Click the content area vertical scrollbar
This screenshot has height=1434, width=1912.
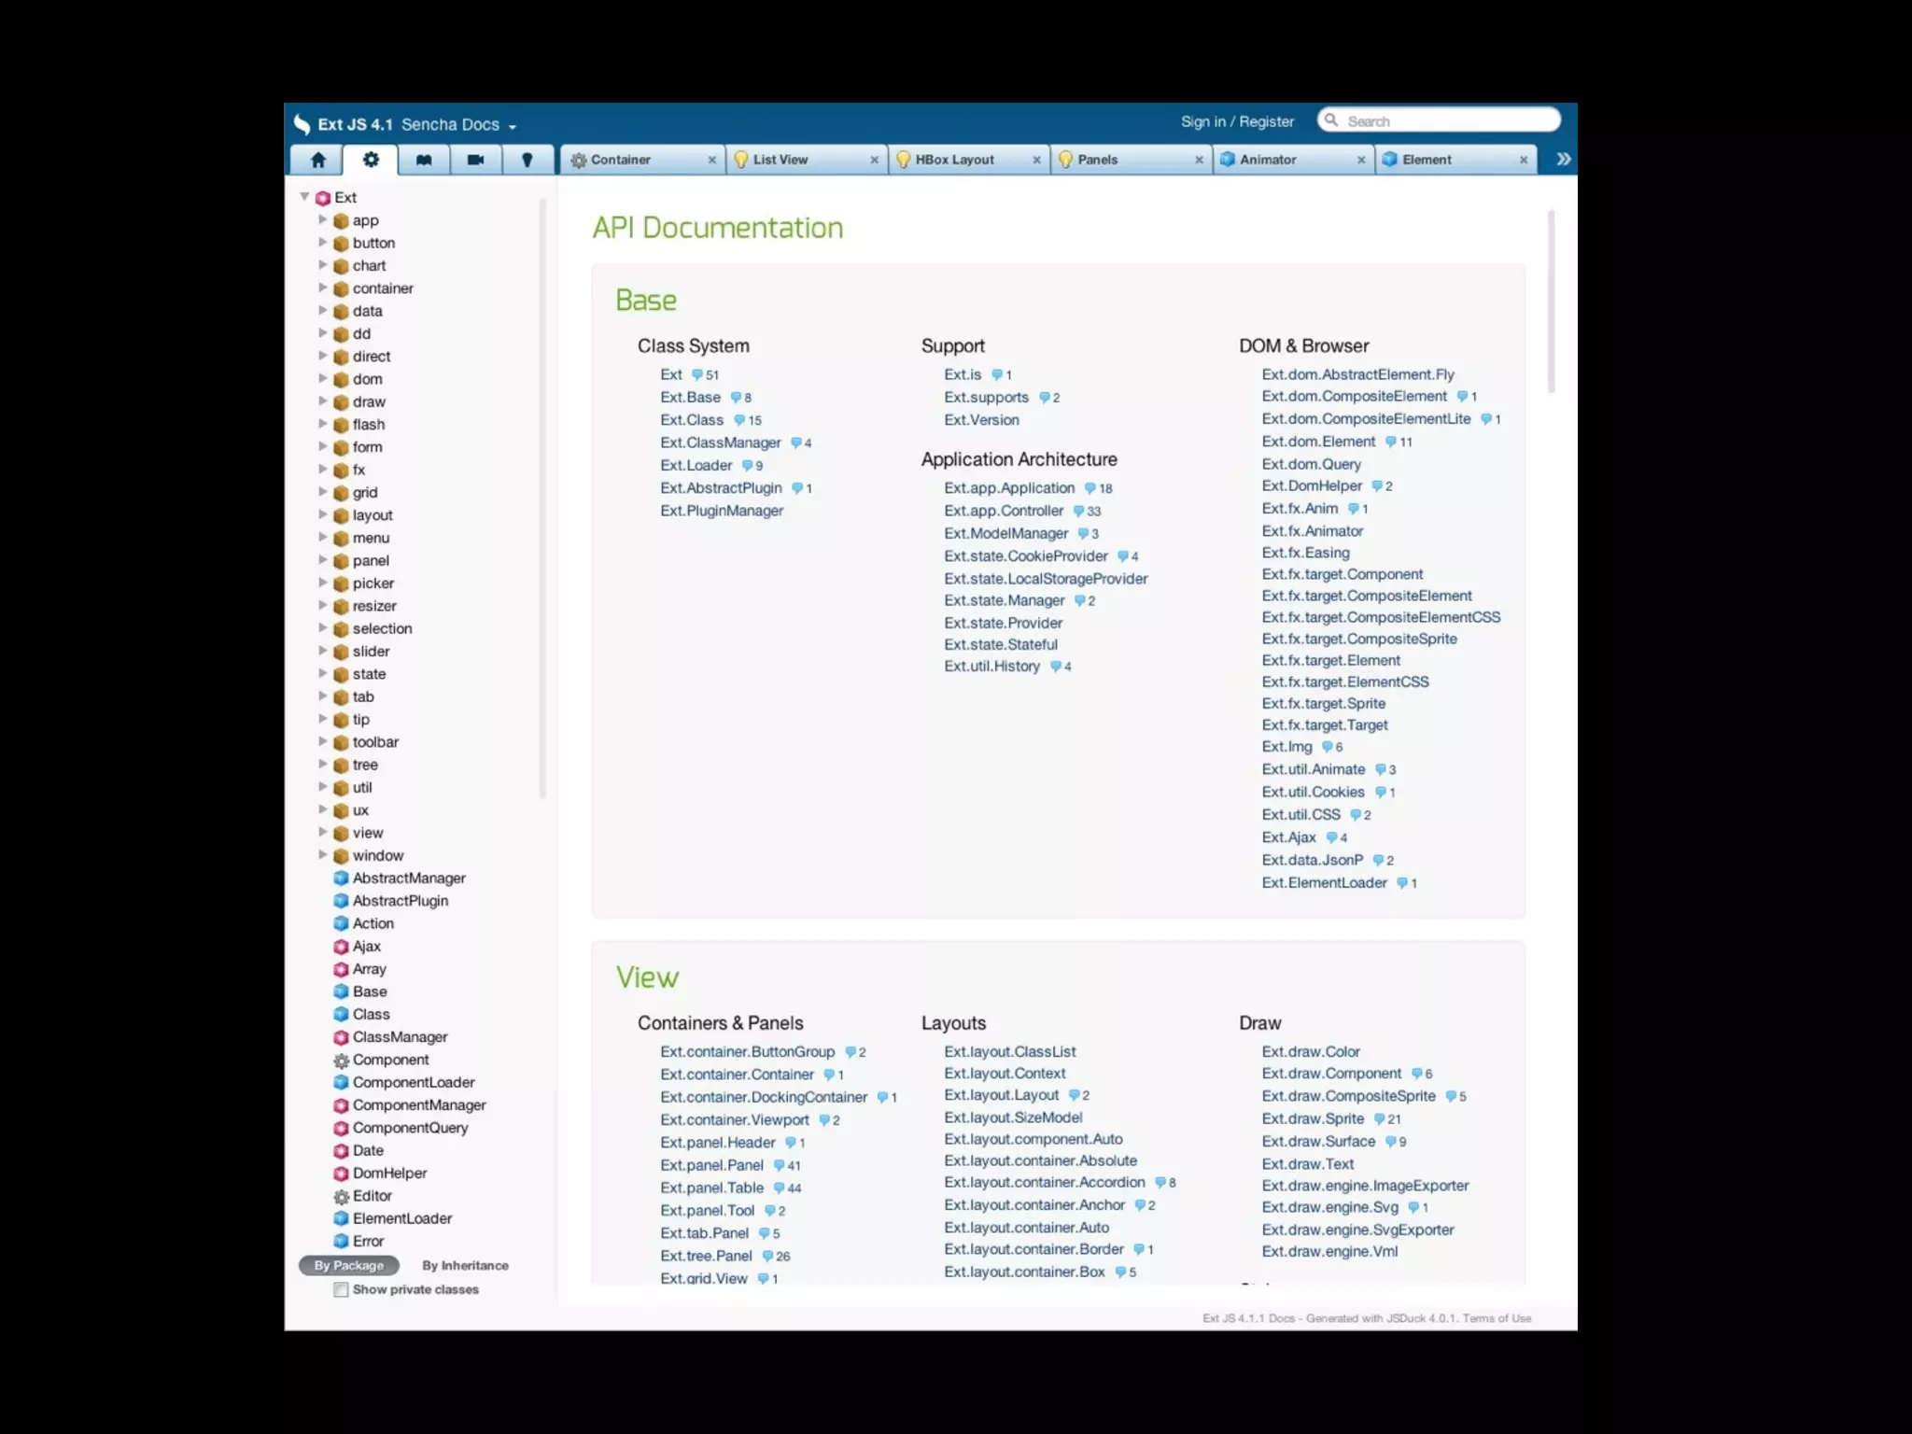coord(1551,301)
